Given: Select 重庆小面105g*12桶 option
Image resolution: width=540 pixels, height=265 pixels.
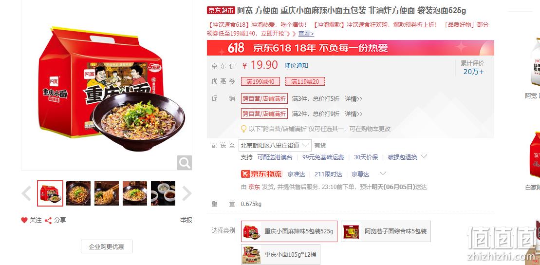Looking at the screenshot, I should click(280, 255).
